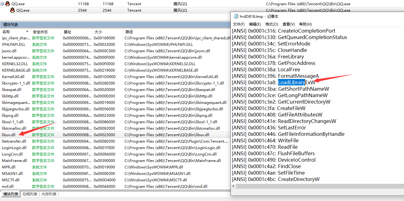Open the 查看(V) menu in Notepad

point(288,24)
